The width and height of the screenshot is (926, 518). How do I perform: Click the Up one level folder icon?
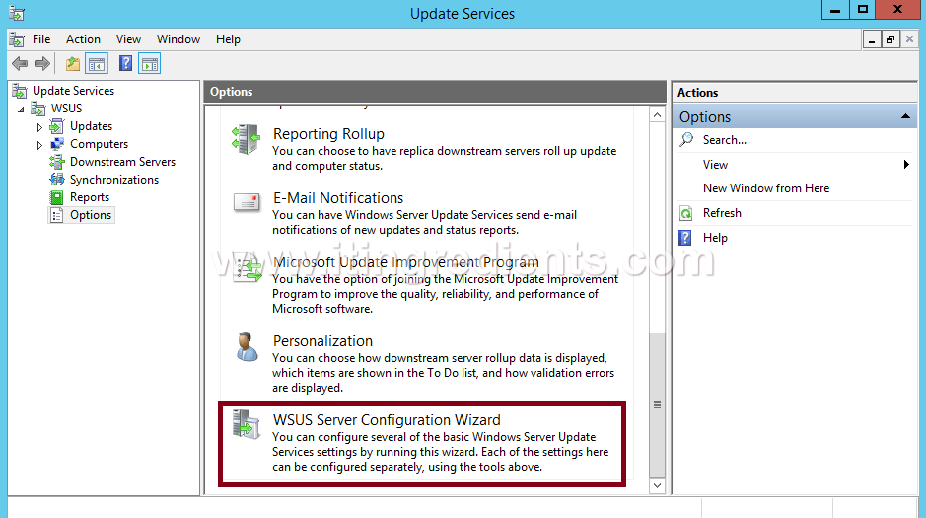[x=73, y=64]
